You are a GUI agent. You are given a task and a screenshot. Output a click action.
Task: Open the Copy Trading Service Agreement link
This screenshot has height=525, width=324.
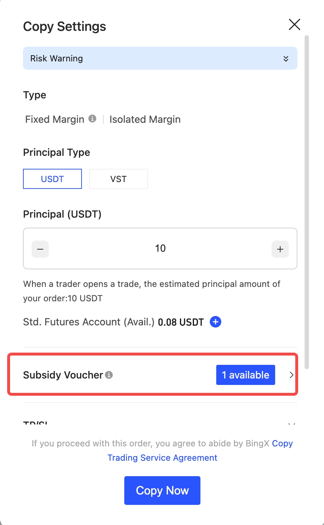[x=162, y=458]
